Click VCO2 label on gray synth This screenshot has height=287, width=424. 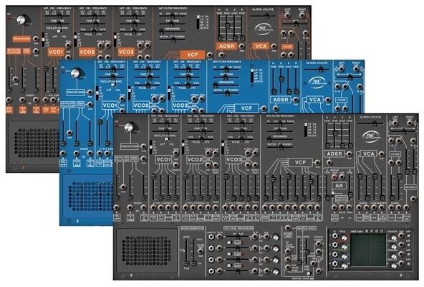pyautogui.click(x=195, y=159)
